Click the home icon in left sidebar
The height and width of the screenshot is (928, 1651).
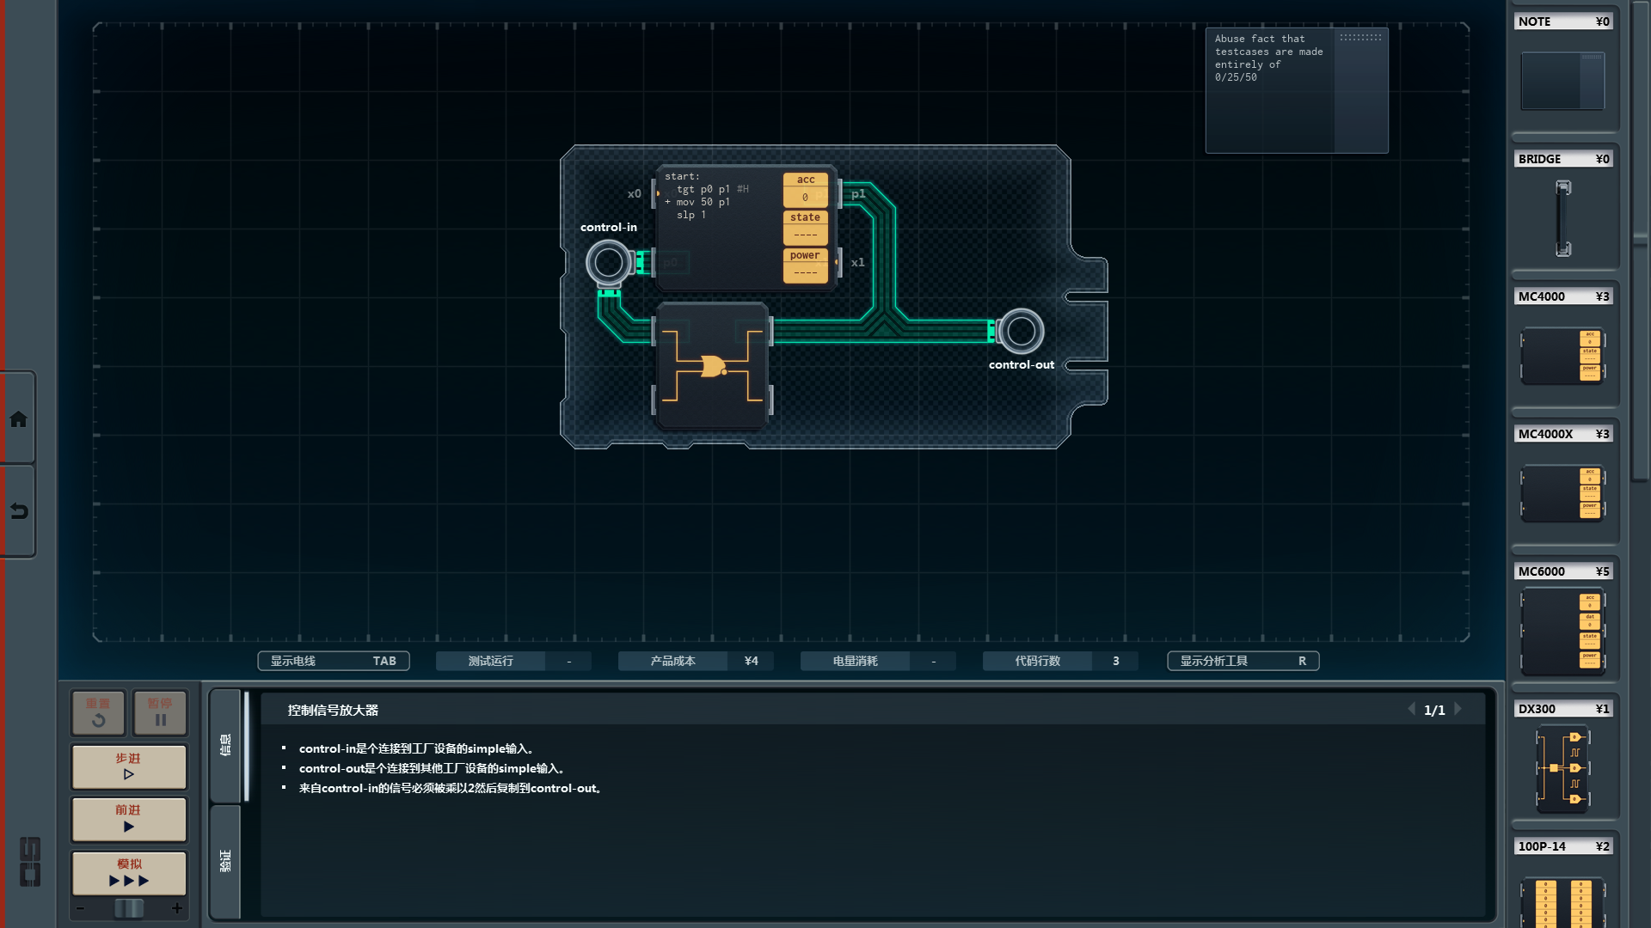(x=18, y=419)
